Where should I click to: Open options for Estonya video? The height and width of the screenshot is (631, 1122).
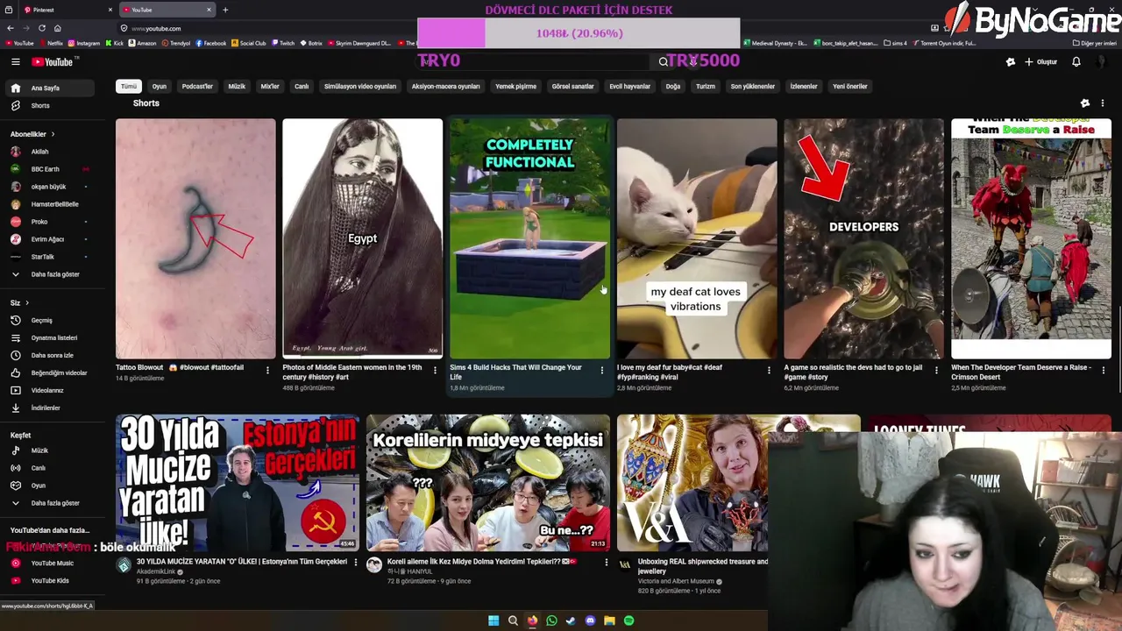pyautogui.click(x=355, y=563)
